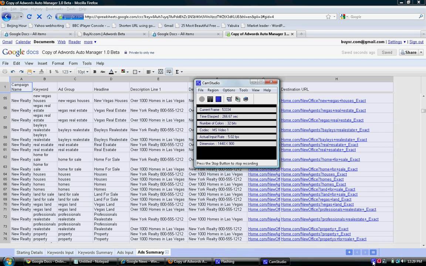Open the Calendar link in top bar
Viewport: 426px width, 266px height.
(23, 42)
